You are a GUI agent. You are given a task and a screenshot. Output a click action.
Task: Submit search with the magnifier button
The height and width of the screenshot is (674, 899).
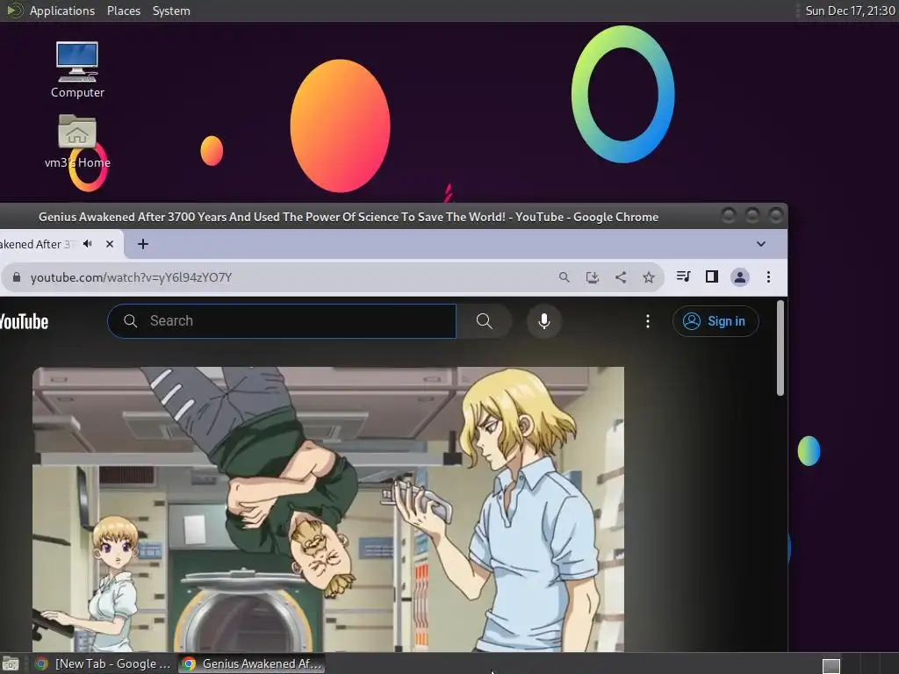coord(484,321)
